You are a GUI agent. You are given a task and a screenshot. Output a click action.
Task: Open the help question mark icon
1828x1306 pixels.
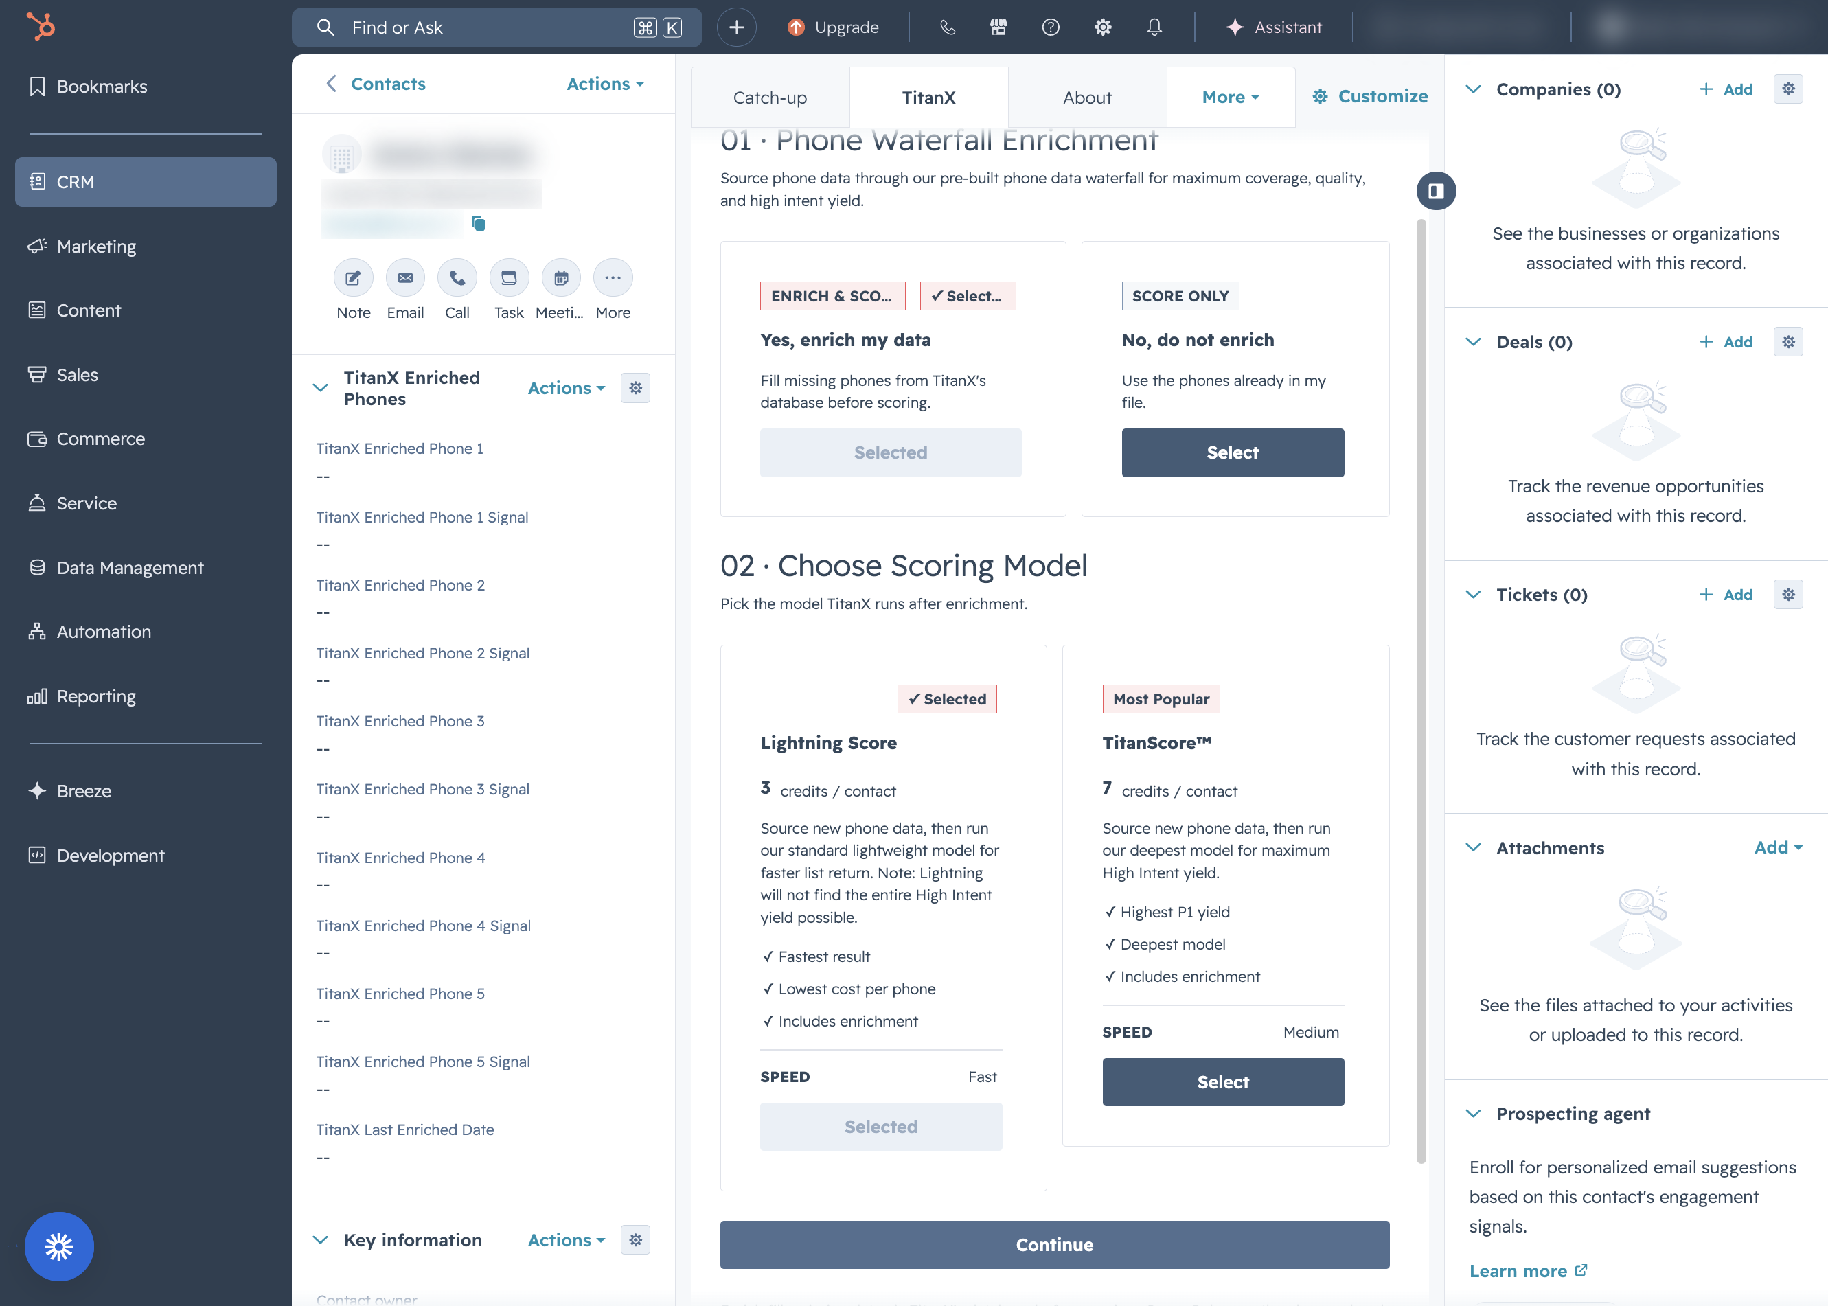click(1051, 27)
